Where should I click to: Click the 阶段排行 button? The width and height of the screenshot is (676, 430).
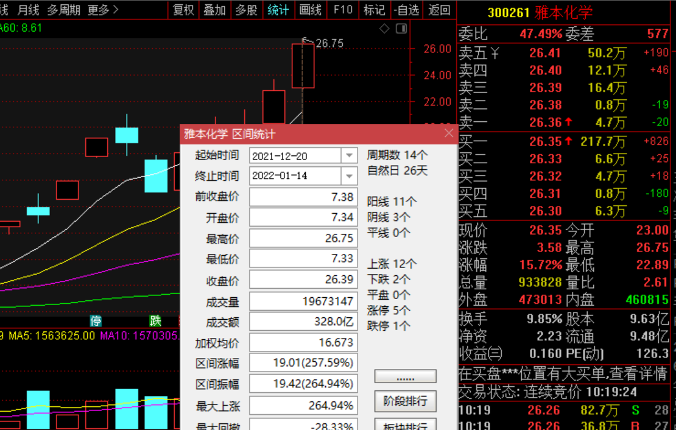point(405,401)
